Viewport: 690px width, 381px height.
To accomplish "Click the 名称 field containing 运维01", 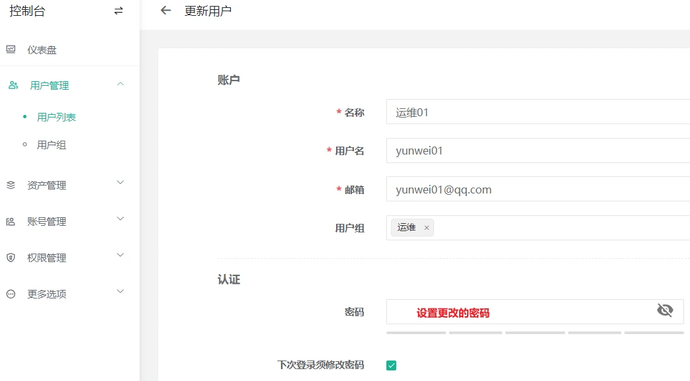I will [x=539, y=112].
